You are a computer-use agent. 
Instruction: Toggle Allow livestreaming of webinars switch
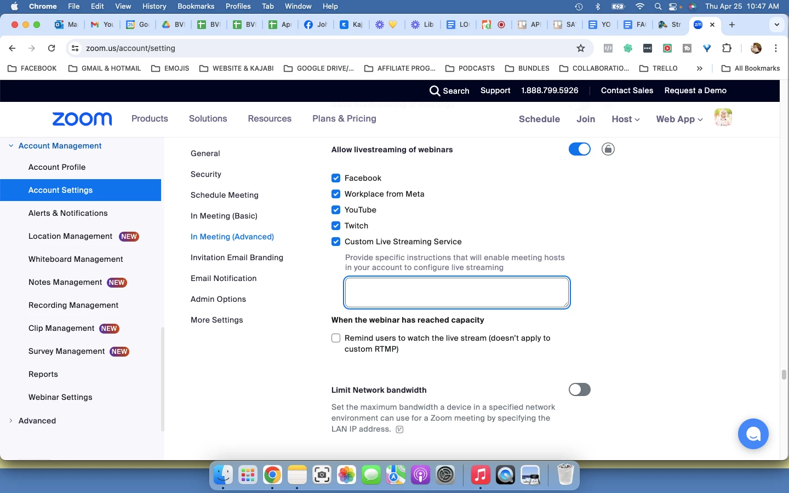click(x=580, y=149)
